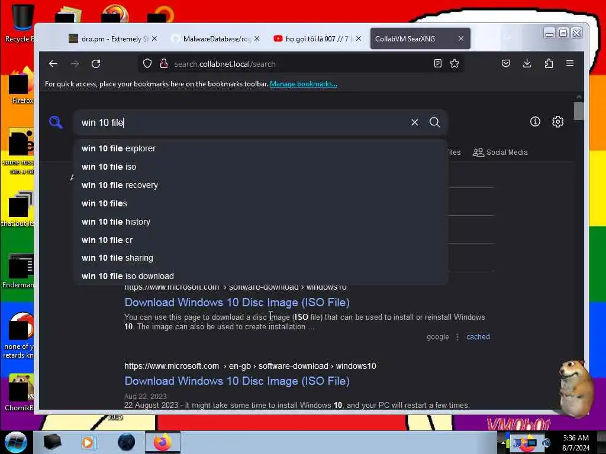
Task: Open Pocket save icon in toolbar
Action: click(x=505, y=64)
